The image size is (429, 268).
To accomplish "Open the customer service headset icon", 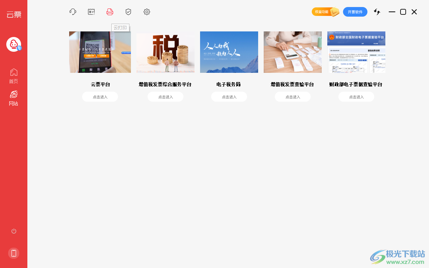I will [x=73, y=12].
